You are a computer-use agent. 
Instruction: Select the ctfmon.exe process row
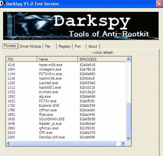click(66, 110)
